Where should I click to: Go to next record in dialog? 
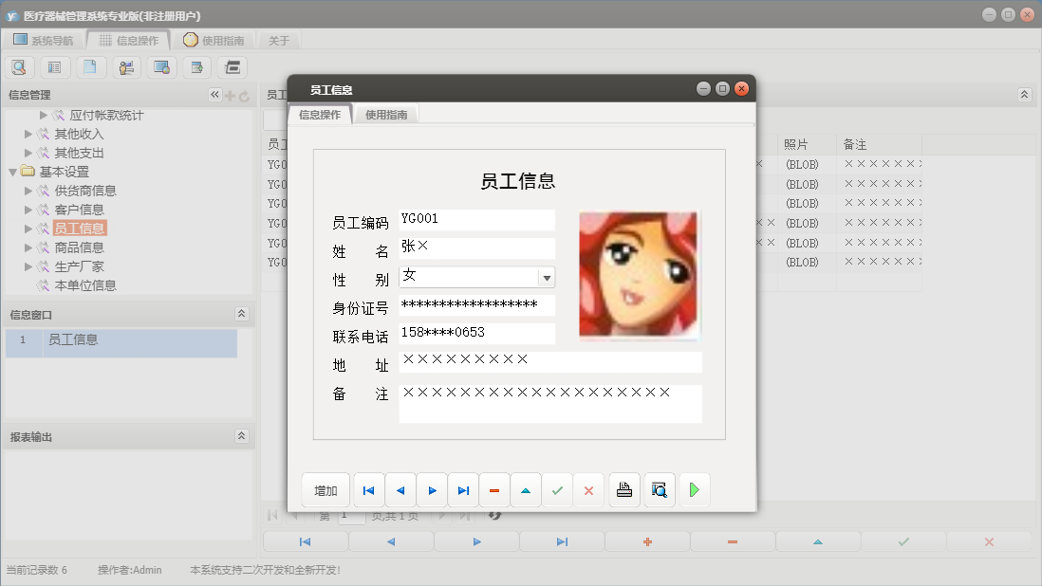tap(432, 490)
